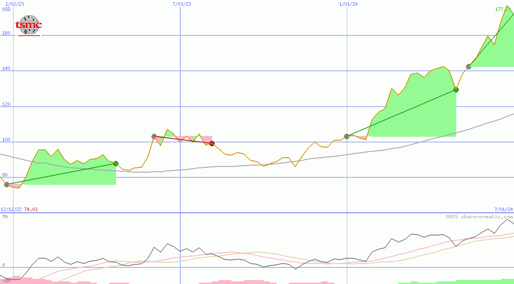514x284 pixels.
Task: Click the gray marker dot starting the red trendline
Action: click(154, 136)
